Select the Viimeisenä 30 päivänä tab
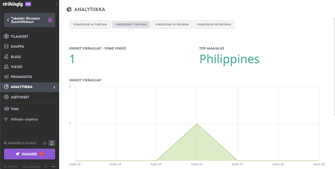The width and height of the screenshot is (335, 169). (172, 25)
